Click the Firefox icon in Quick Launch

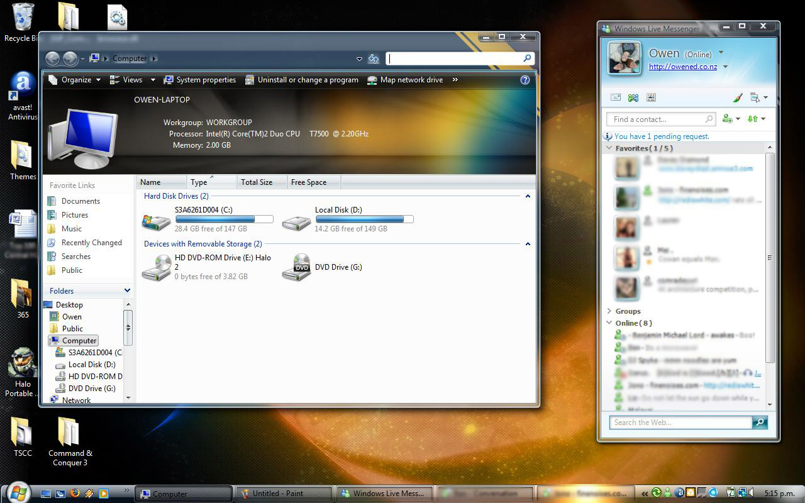[x=75, y=494]
